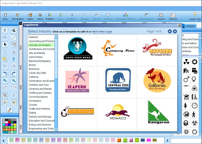Image resolution: width=202 pixels, height=144 pixels.
Task: Switch to the Shapes tab
Action: point(190,26)
